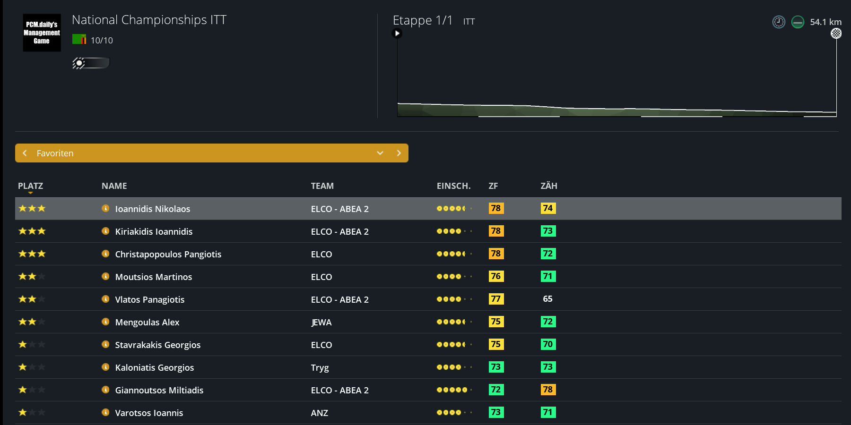Click the clock icon near 54.1 km

click(x=779, y=22)
